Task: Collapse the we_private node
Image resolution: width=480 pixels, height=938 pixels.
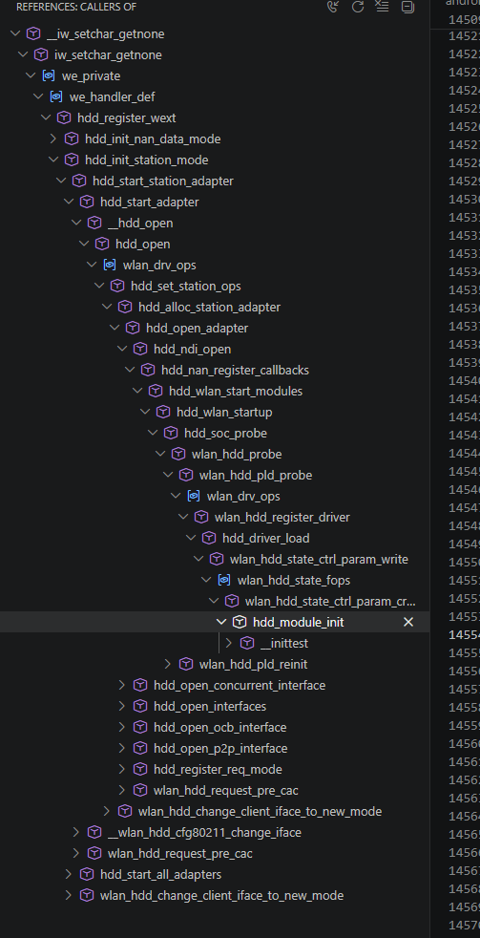Action: point(31,76)
